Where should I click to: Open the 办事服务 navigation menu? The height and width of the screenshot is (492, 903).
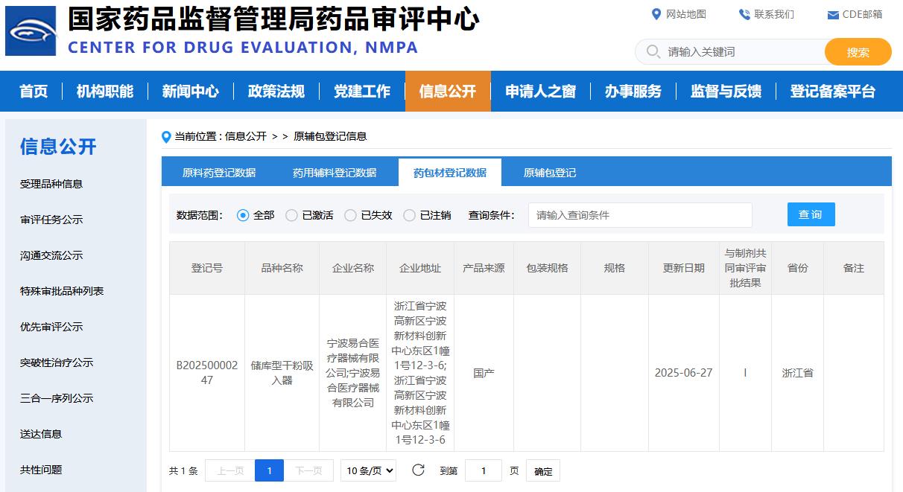633,91
